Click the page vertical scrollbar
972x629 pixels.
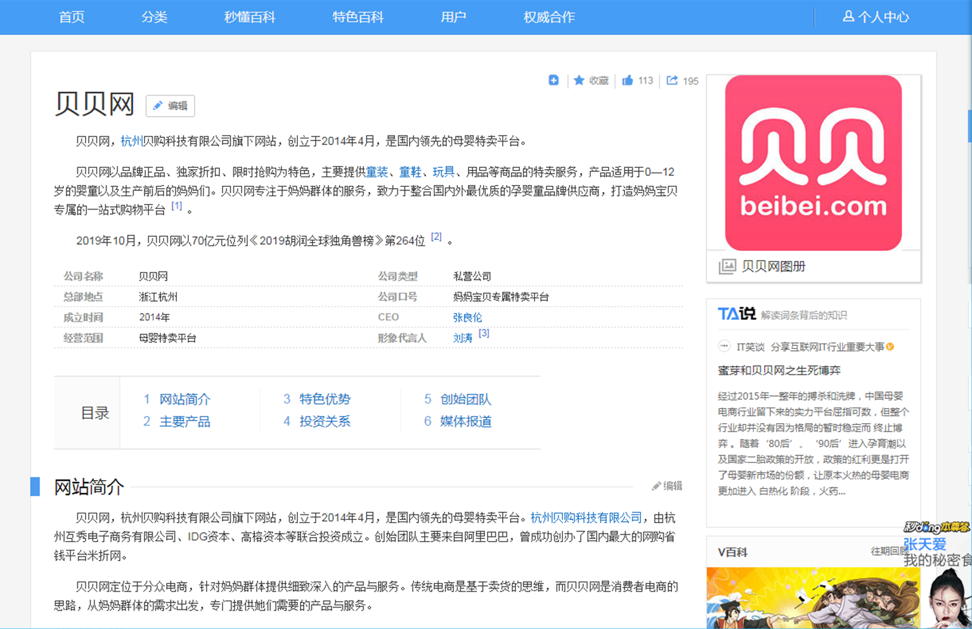(x=969, y=125)
